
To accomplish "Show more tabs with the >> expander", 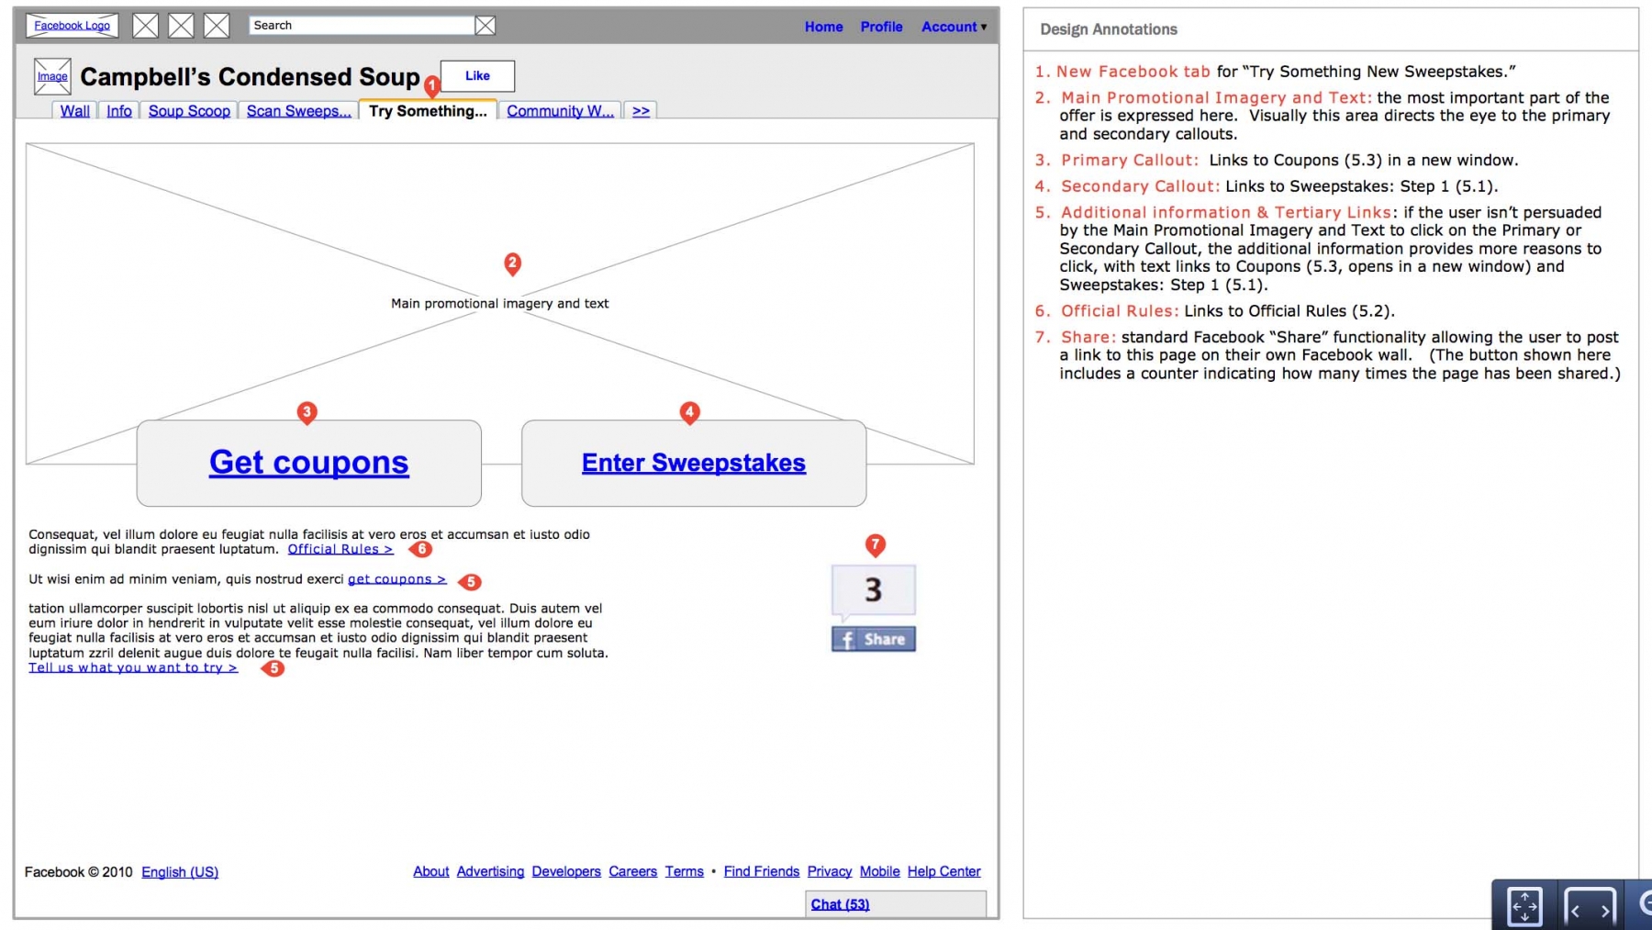I will coord(641,111).
